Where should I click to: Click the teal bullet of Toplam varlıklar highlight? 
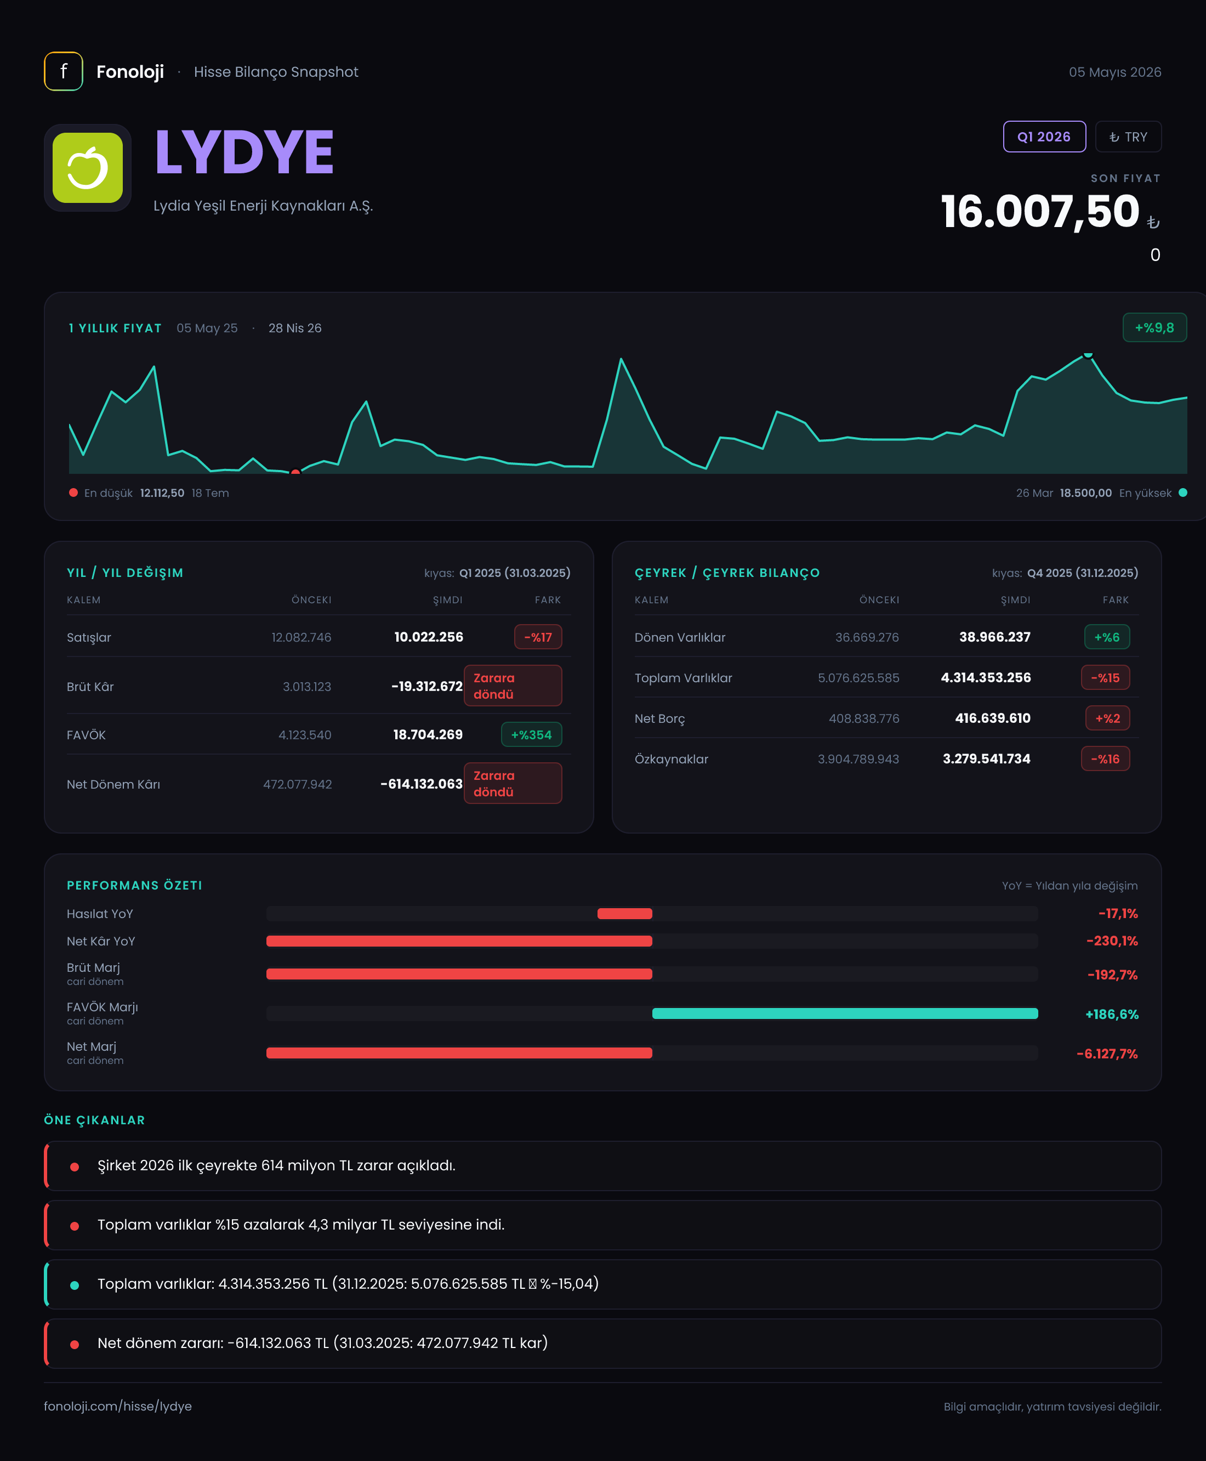coord(75,1285)
